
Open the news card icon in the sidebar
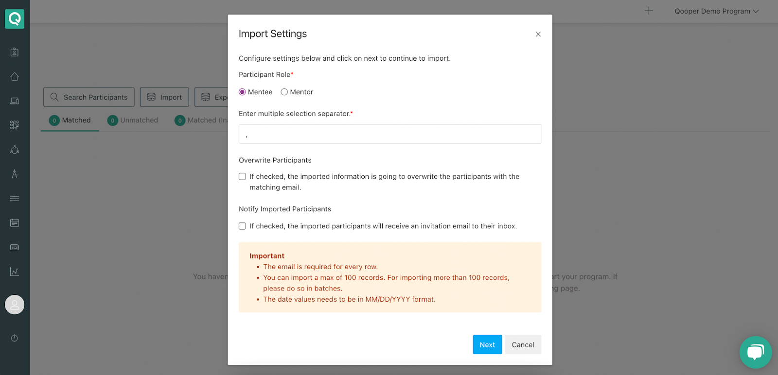[x=15, y=247]
